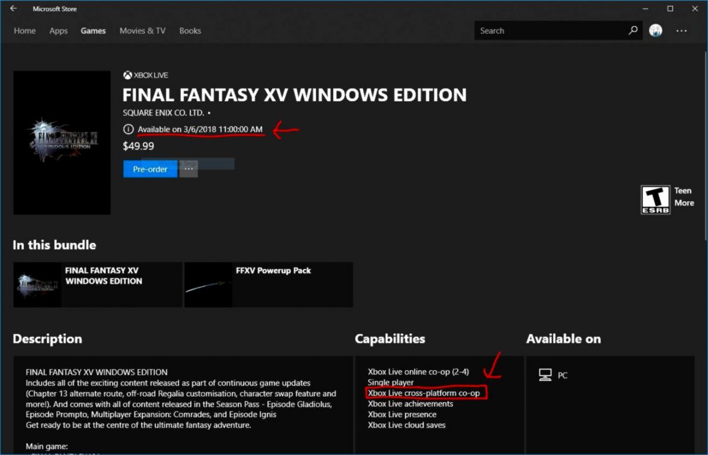Click the search magnifier icon

(633, 30)
